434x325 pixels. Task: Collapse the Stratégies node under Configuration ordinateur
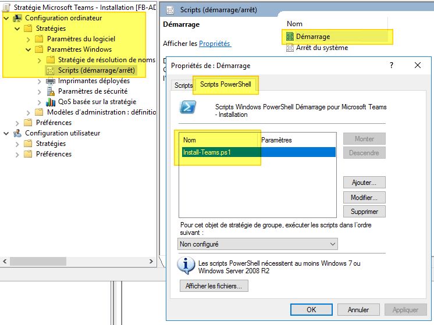coord(17,28)
